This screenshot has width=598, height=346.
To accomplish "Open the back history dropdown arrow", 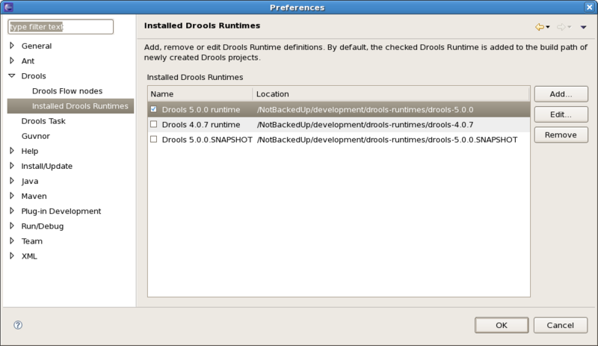I will point(548,27).
